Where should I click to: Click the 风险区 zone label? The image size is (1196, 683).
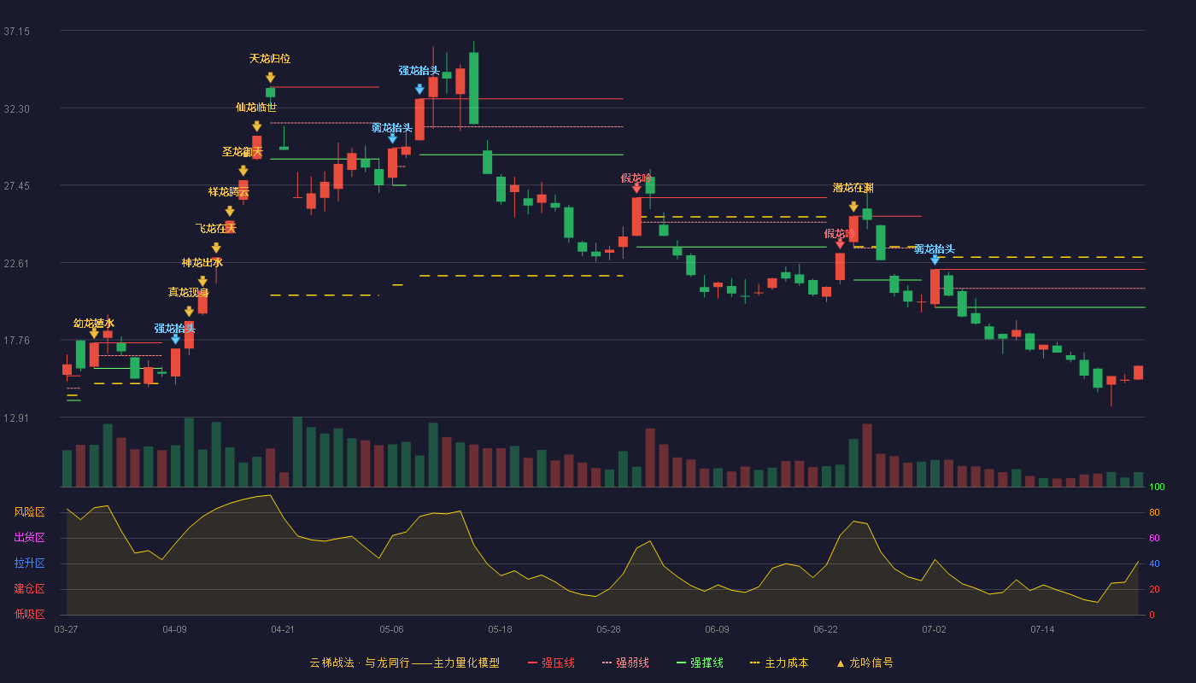pos(29,512)
